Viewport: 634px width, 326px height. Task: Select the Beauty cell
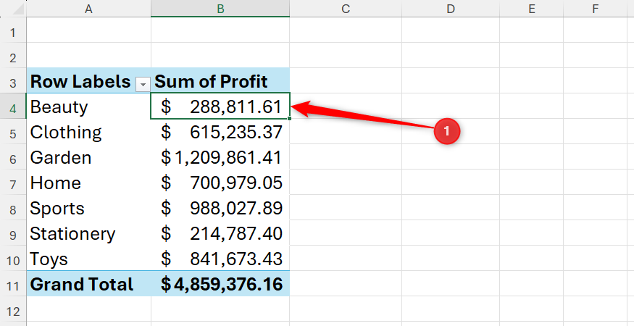88,106
